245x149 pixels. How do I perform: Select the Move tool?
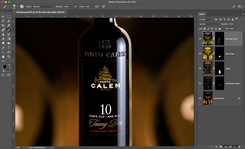click(3, 16)
